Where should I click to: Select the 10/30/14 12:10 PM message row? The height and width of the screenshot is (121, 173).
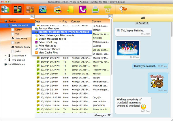(73, 97)
